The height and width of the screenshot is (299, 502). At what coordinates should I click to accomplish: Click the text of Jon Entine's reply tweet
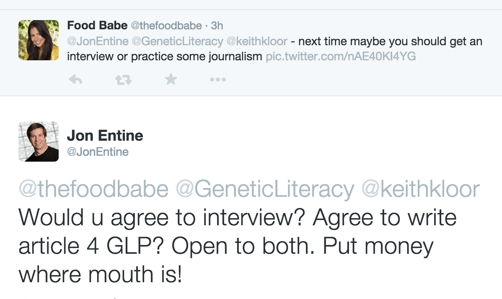(x=238, y=246)
